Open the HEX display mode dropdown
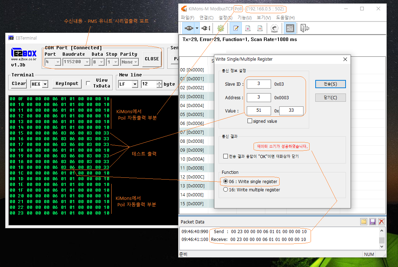The width and height of the screenshot is (398, 267). tap(45, 84)
